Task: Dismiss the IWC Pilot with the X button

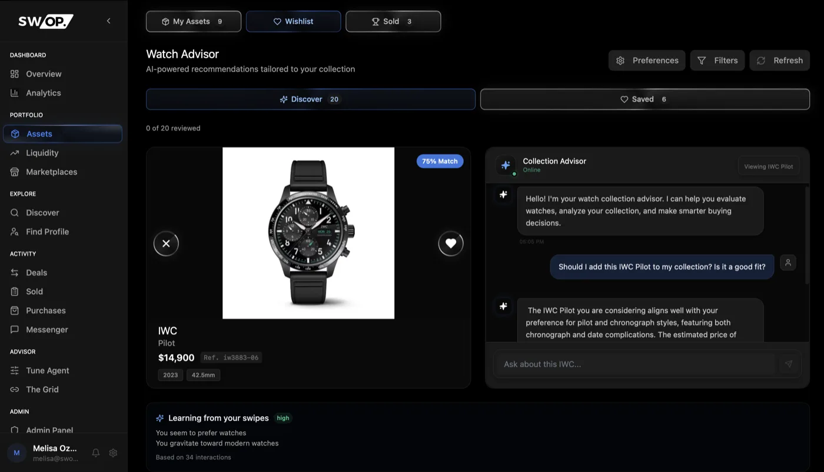Action: coord(166,244)
